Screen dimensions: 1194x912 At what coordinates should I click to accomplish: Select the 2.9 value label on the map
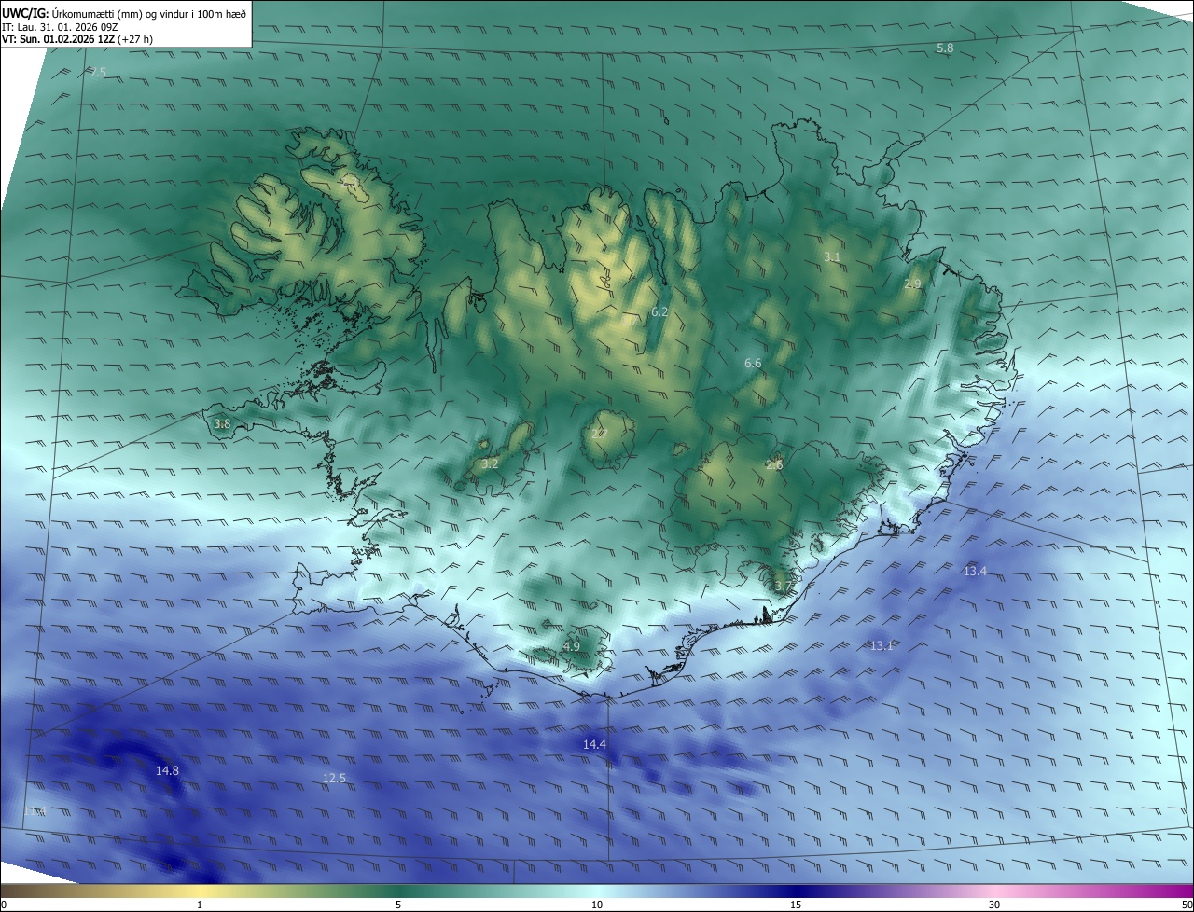tap(912, 283)
